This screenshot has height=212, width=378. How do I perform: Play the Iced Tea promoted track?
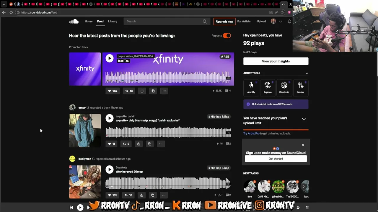coord(110,58)
